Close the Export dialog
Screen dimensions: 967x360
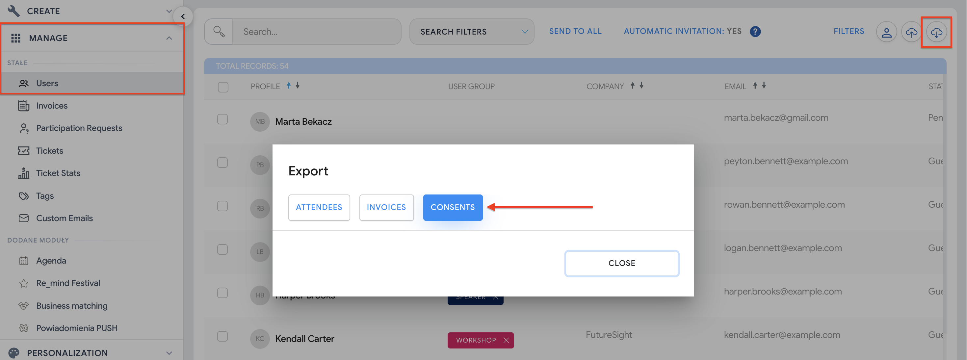pyautogui.click(x=621, y=263)
